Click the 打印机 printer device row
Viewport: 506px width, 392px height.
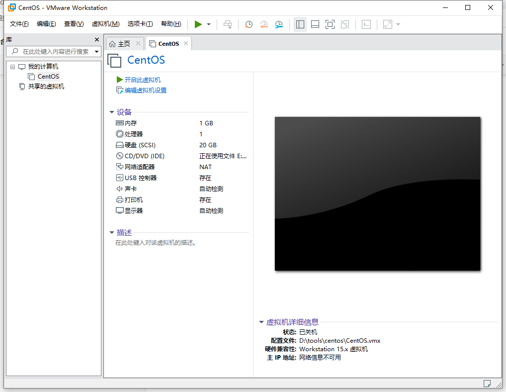click(x=182, y=200)
